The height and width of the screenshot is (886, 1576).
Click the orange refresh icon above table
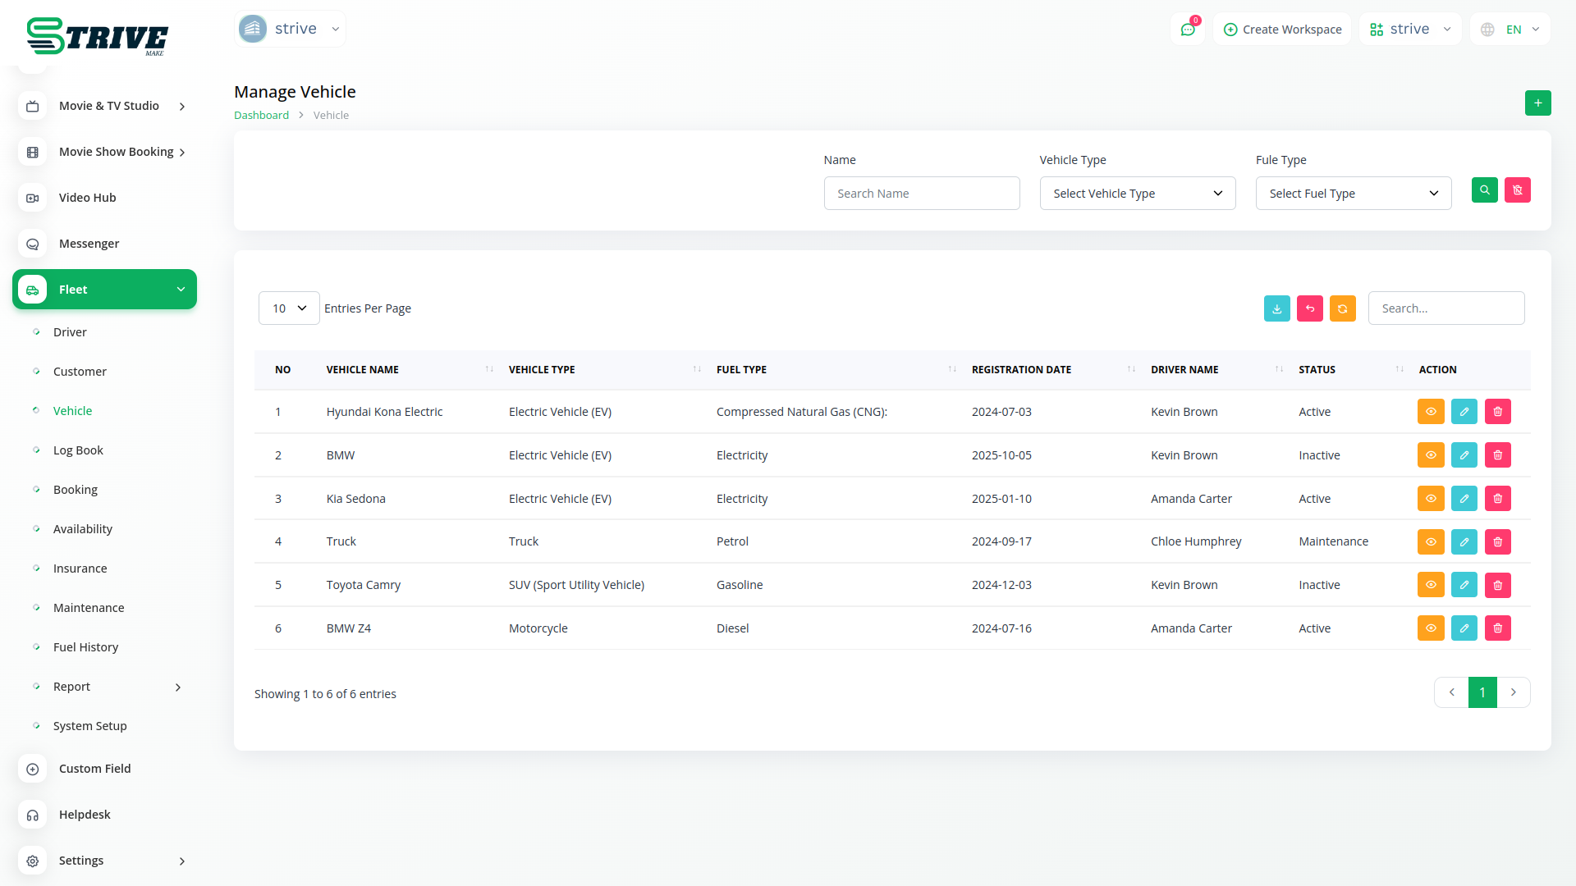(1342, 308)
